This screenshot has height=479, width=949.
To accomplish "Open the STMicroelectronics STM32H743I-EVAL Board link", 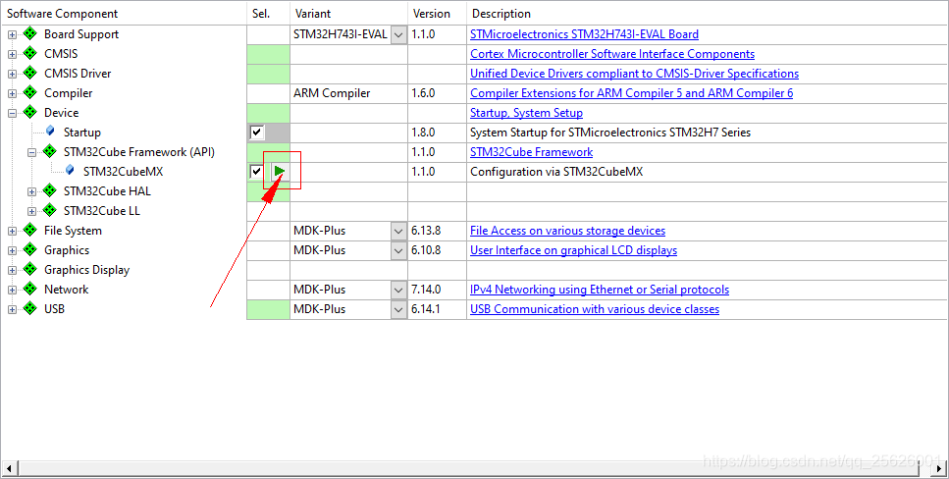I will pos(584,34).
